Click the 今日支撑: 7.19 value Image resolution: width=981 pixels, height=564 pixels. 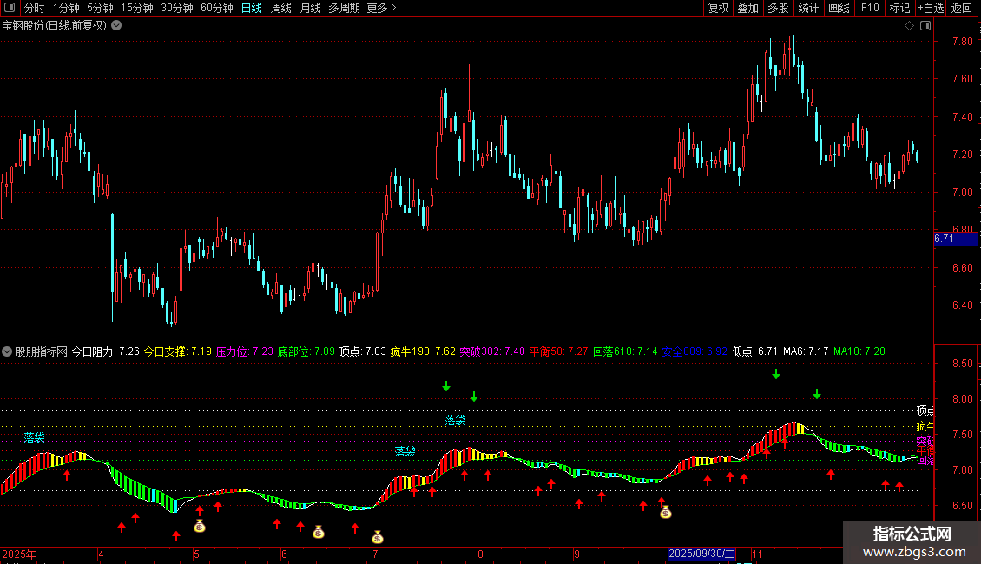click(x=178, y=351)
